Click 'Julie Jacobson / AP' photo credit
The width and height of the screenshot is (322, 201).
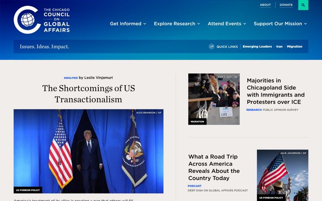coord(293,153)
